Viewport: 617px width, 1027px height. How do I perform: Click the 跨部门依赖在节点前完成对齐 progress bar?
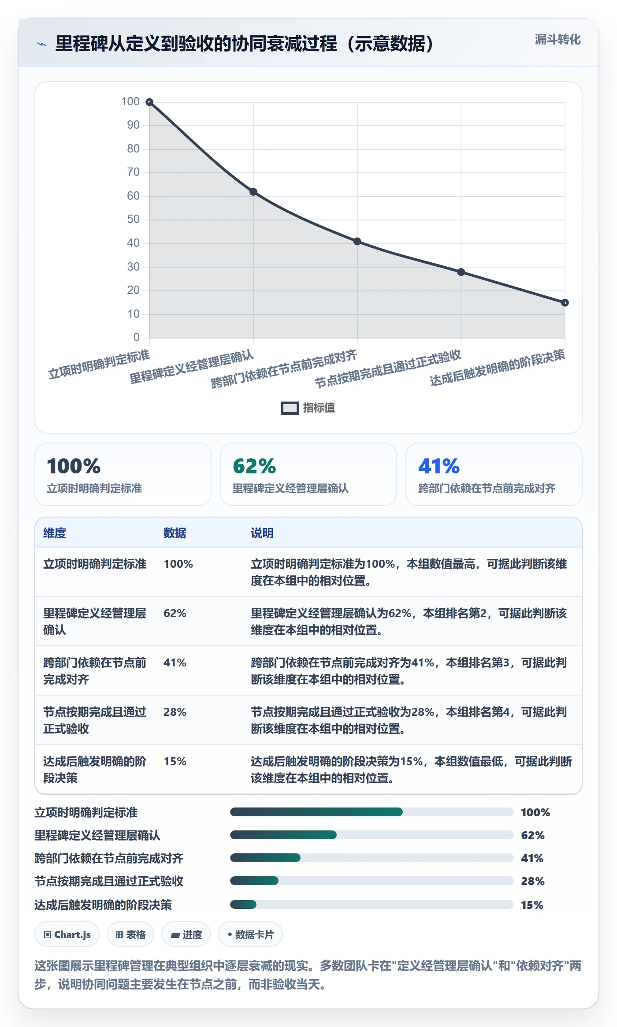[372, 858]
